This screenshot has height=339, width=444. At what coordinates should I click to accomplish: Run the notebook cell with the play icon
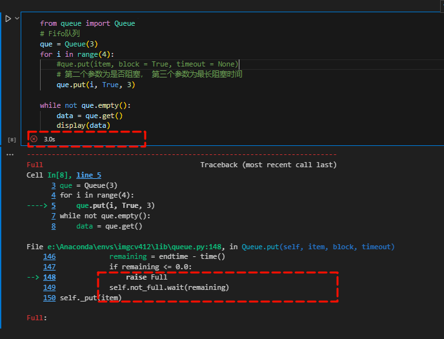tap(8, 19)
